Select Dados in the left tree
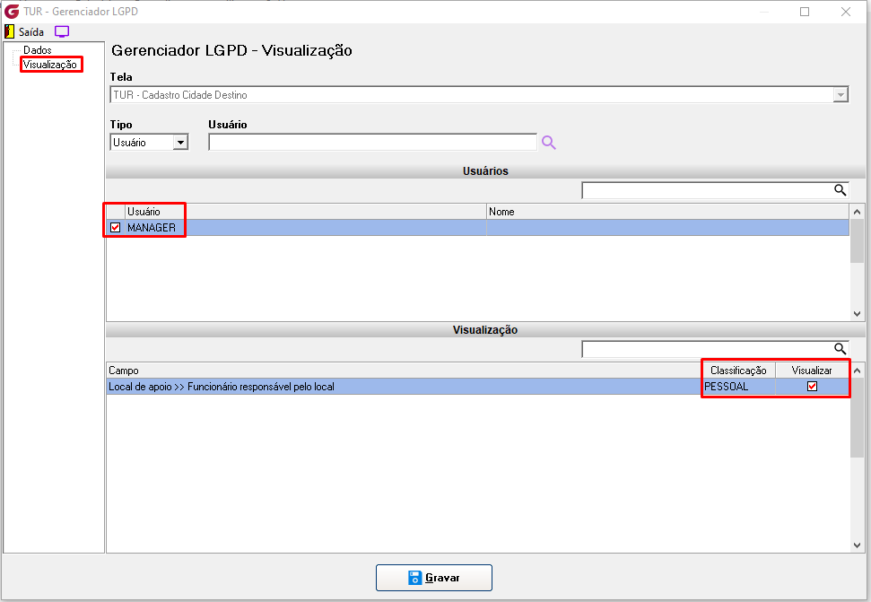This screenshot has width=871, height=602. (37, 50)
